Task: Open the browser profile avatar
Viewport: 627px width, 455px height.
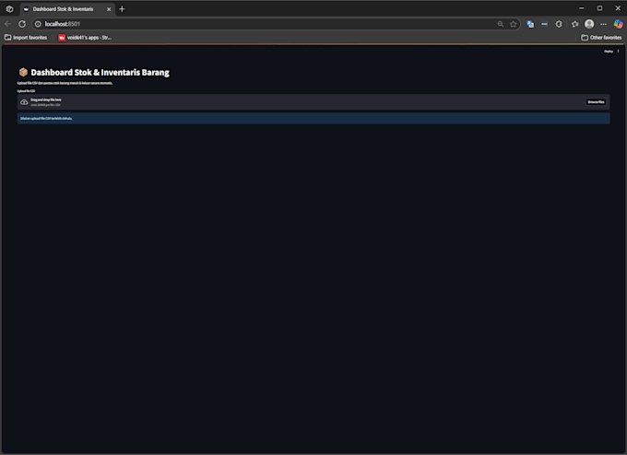Action: pyautogui.click(x=589, y=24)
